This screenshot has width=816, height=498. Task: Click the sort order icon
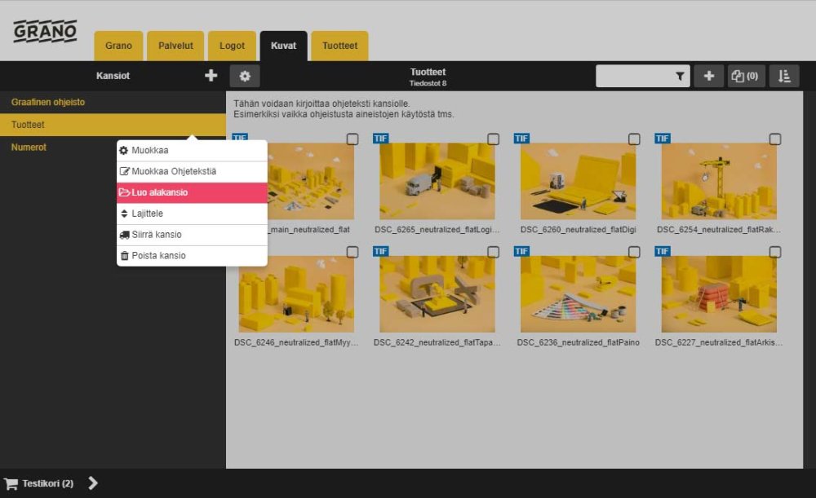point(784,76)
